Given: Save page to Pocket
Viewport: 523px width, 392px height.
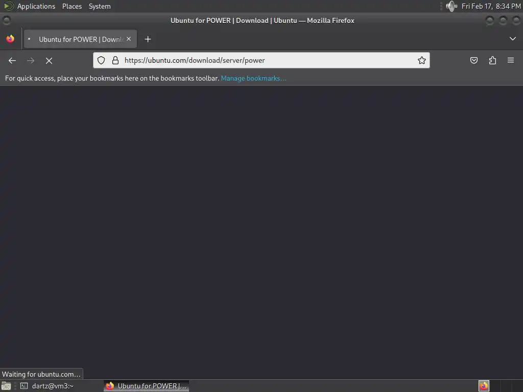Looking at the screenshot, I should pyautogui.click(x=474, y=60).
